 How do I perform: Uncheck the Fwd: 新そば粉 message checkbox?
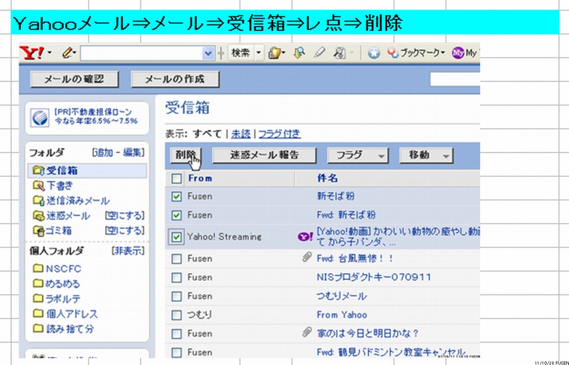coord(176,215)
